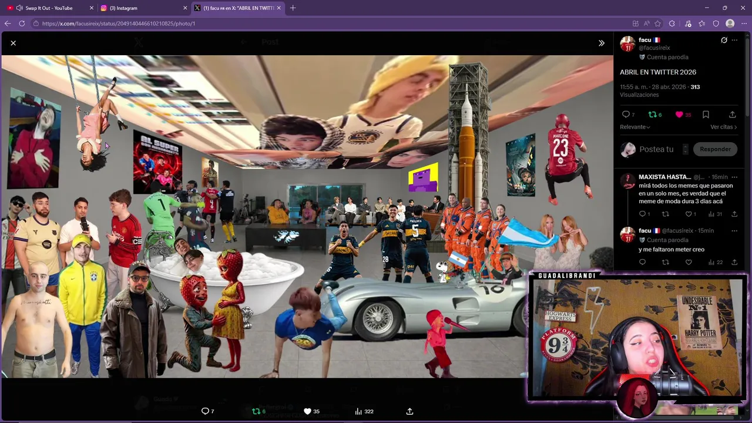Viewport: 752px width, 423px height.
Task: Open the Ver citas link
Action: (723, 127)
